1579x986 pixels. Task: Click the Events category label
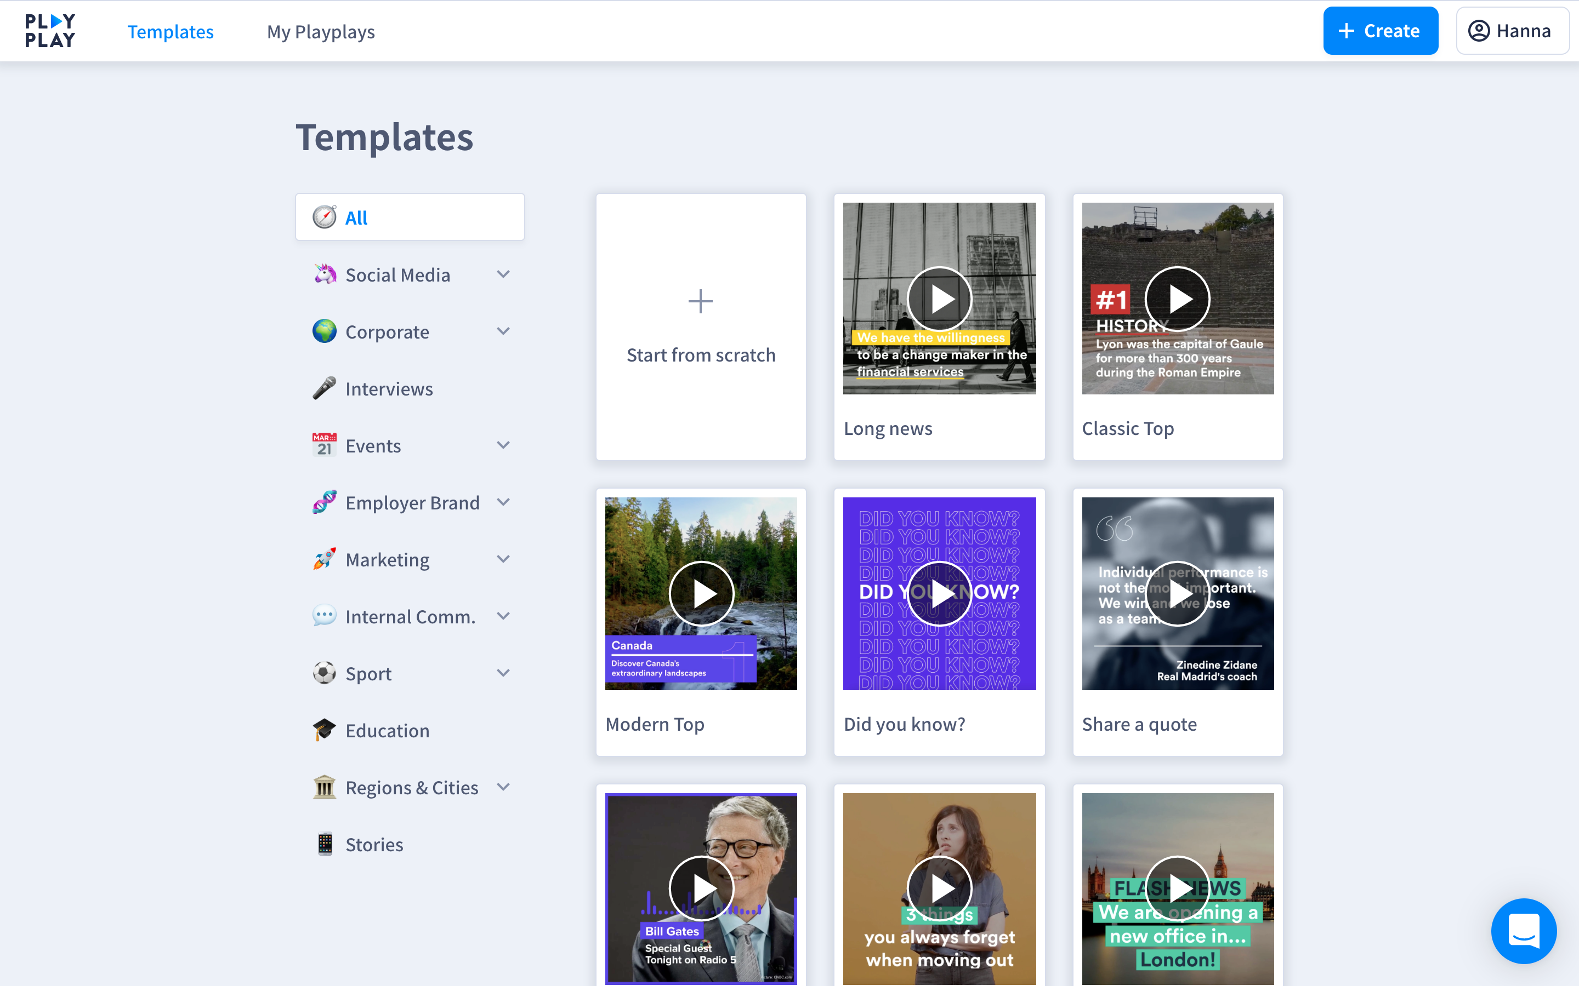(373, 445)
